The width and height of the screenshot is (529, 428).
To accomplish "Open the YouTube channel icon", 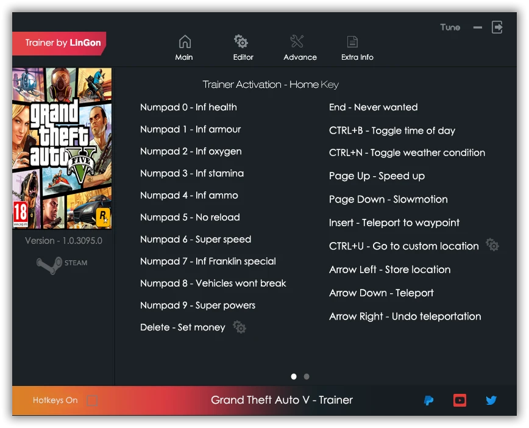I will [460, 401].
